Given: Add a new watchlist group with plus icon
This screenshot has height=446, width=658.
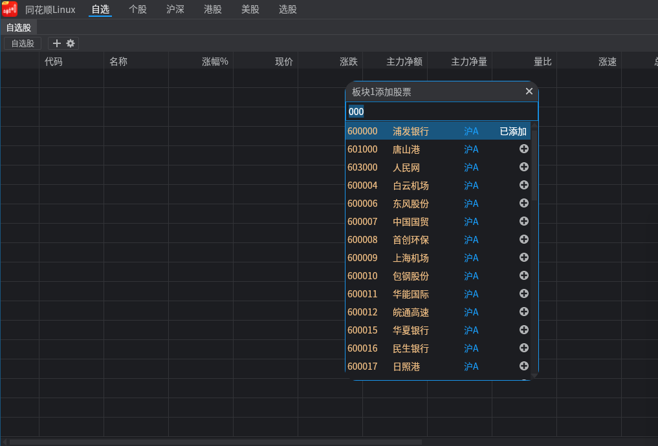Looking at the screenshot, I should pos(57,43).
